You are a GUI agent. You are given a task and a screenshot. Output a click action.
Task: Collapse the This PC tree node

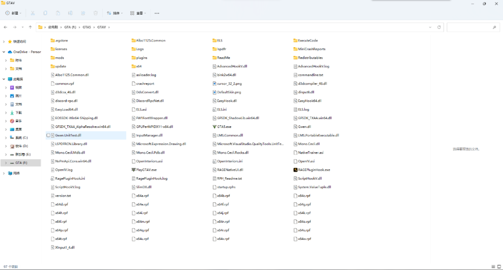4,79
